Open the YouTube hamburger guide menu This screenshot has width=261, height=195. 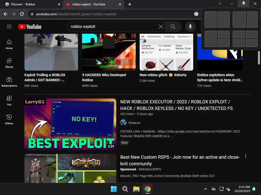click(x=9, y=26)
